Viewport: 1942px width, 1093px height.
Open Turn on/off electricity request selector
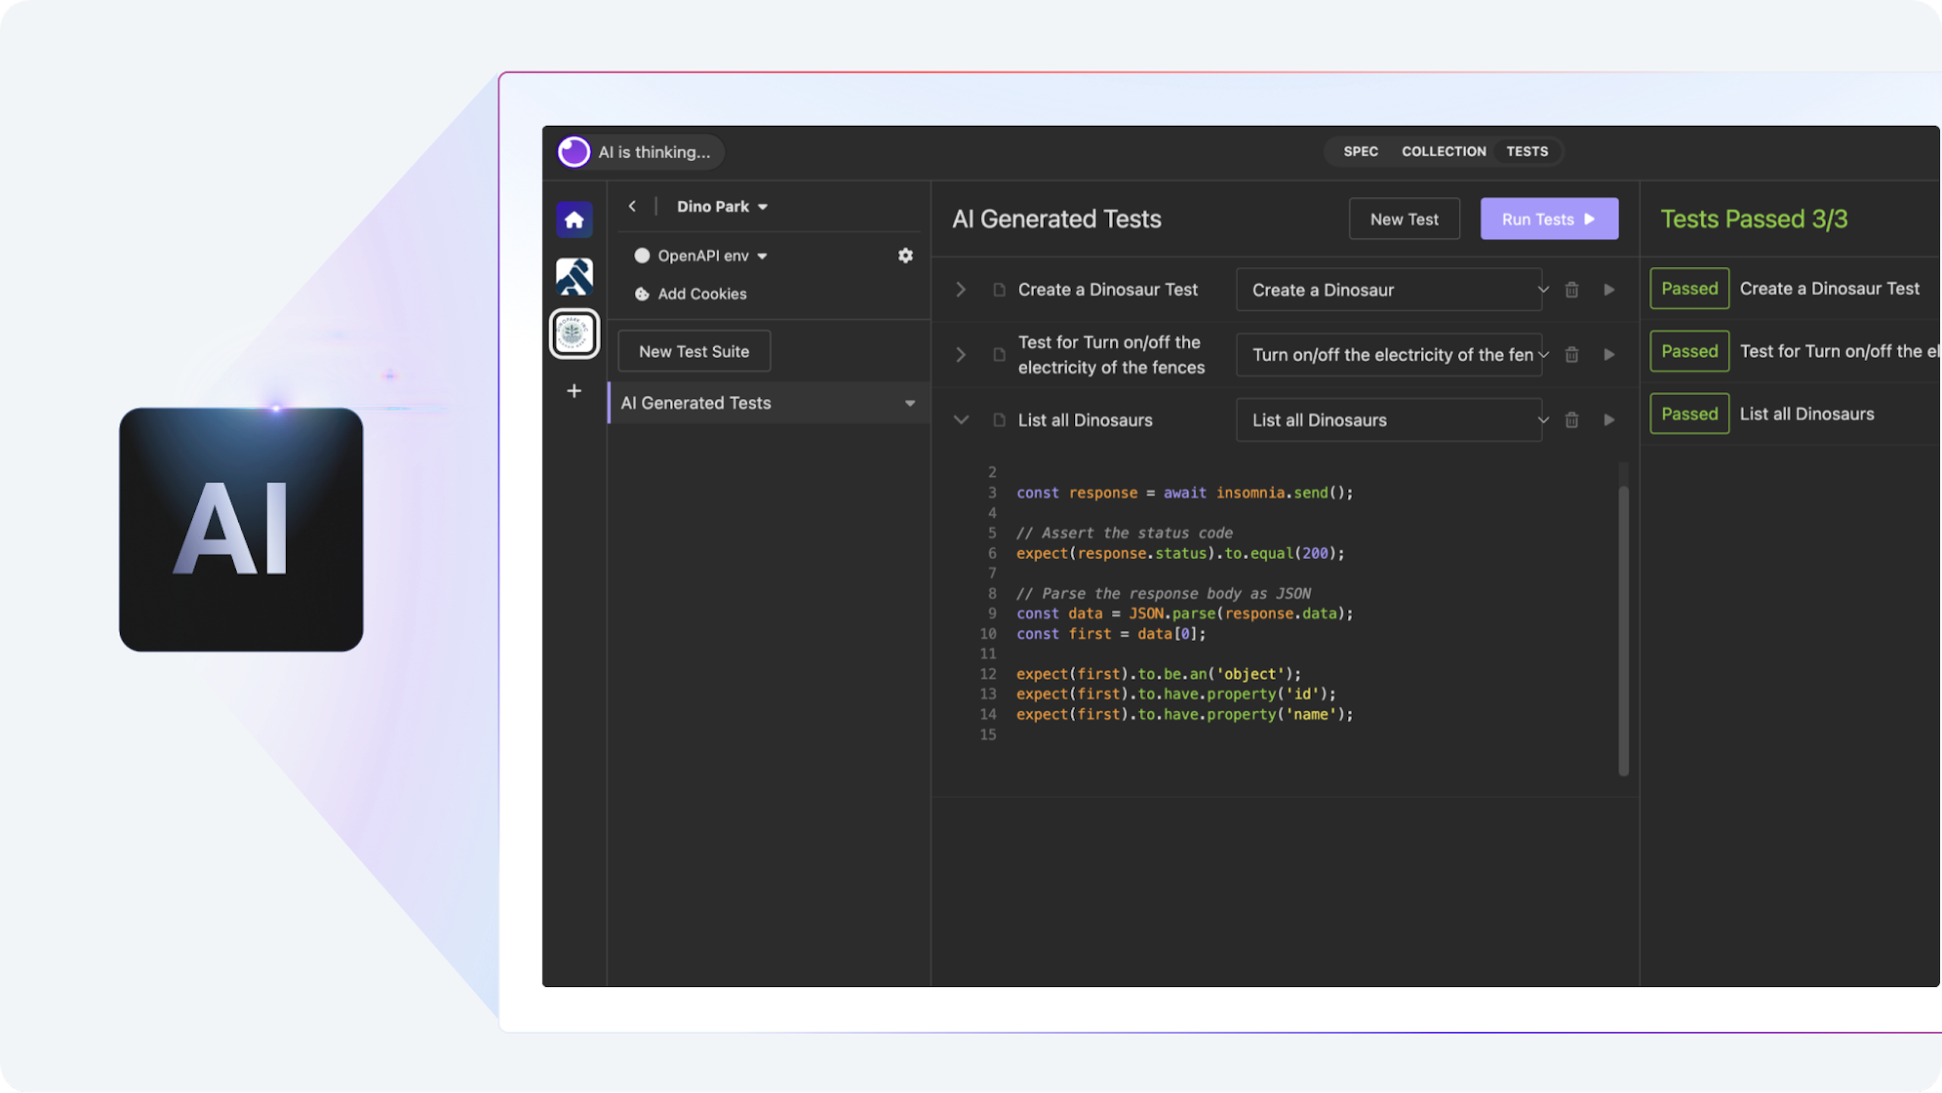click(x=1390, y=355)
